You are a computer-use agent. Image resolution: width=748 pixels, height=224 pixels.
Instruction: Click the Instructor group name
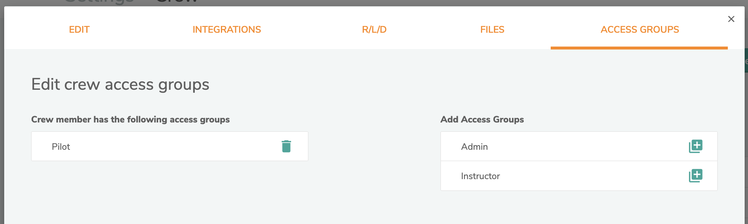coord(480,176)
